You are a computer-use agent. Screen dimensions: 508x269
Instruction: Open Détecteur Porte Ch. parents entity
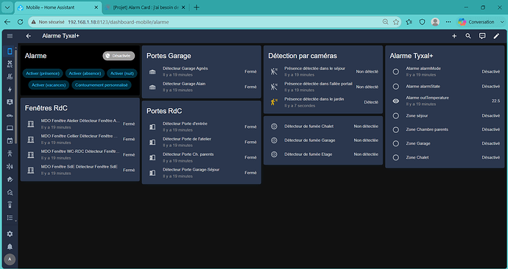click(202, 157)
